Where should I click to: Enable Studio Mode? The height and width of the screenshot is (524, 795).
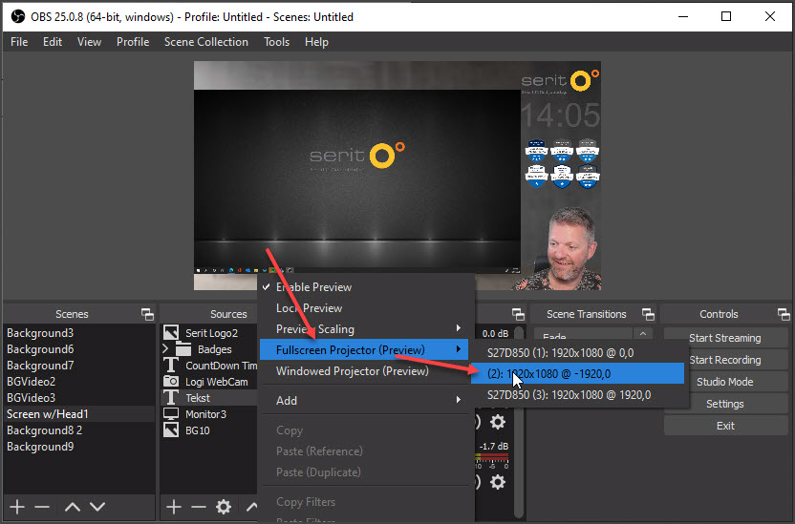(725, 382)
